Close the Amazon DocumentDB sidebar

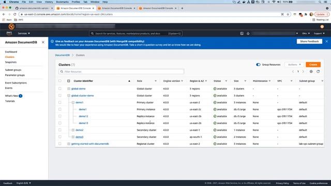point(43,42)
